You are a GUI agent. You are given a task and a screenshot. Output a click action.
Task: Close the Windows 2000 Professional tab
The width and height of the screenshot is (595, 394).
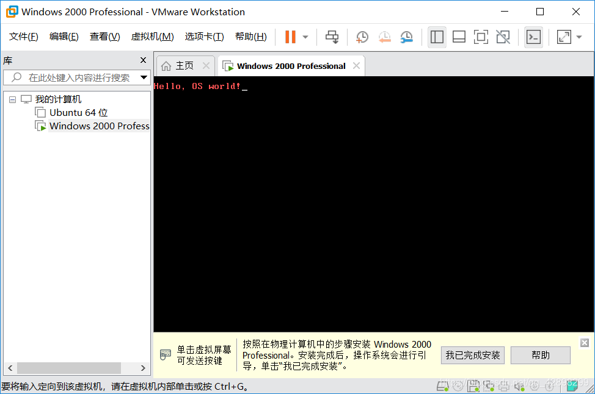pyautogui.click(x=356, y=65)
